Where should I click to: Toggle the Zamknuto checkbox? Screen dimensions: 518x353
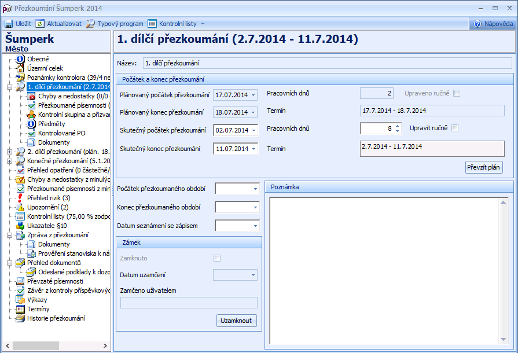point(217,258)
